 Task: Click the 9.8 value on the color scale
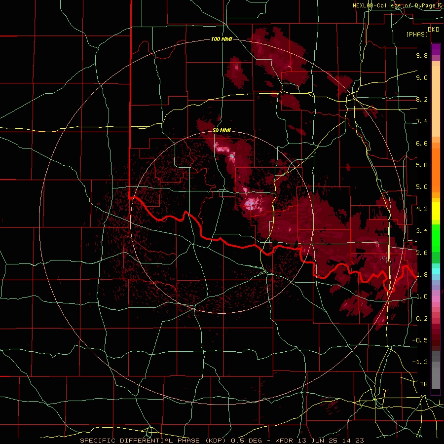click(x=422, y=55)
